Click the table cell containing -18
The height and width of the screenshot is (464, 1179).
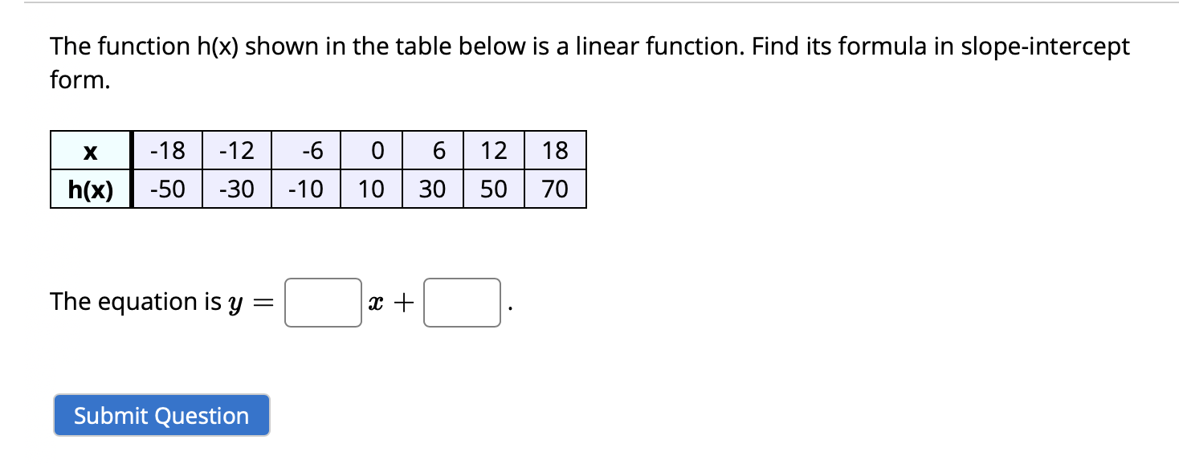point(166,150)
